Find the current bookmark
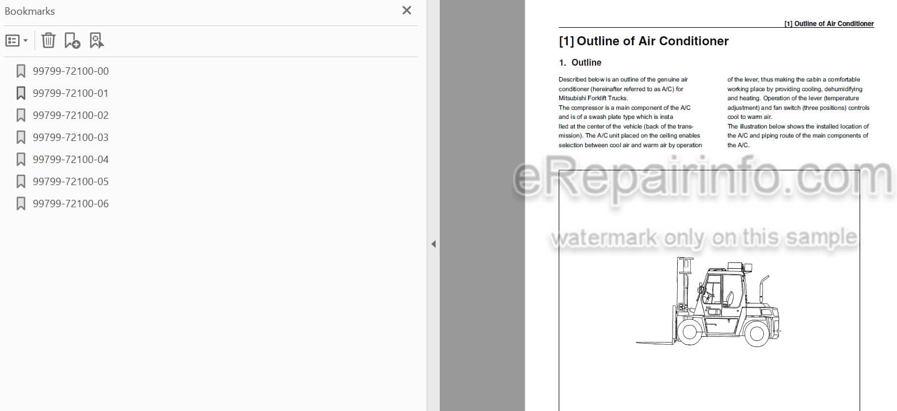This screenshot has width=897, height=411. pos(96,41)
